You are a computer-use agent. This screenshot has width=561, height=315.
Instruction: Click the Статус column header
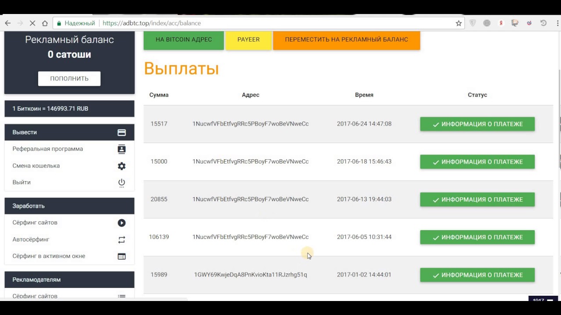pyautogui.click(x=477, y=95)
